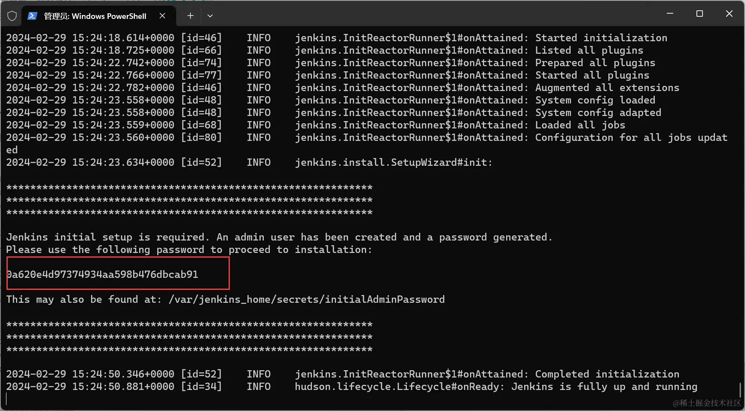Click the thread id '[id=77]'

[x=202, y=75]
